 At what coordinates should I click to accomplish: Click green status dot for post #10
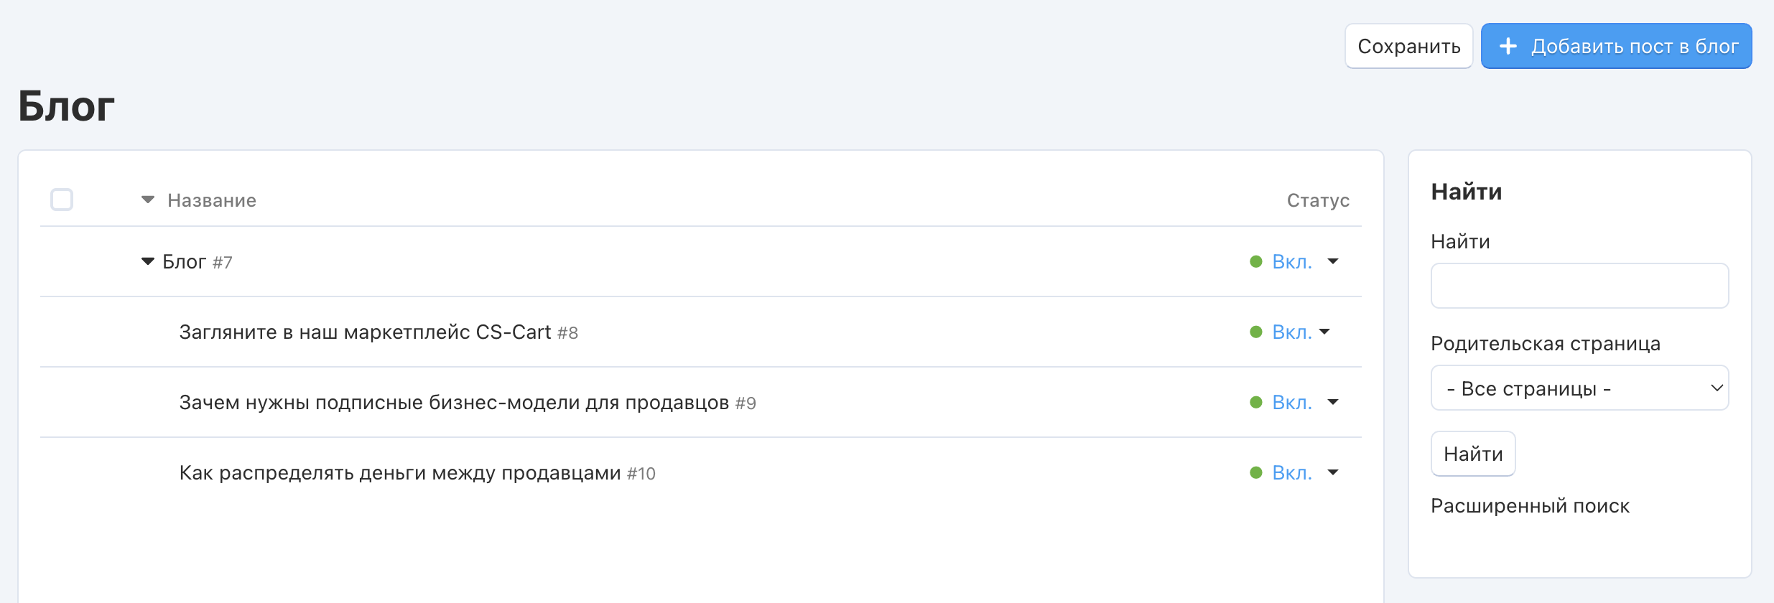pyautogui.click(x=1255, y=473)
